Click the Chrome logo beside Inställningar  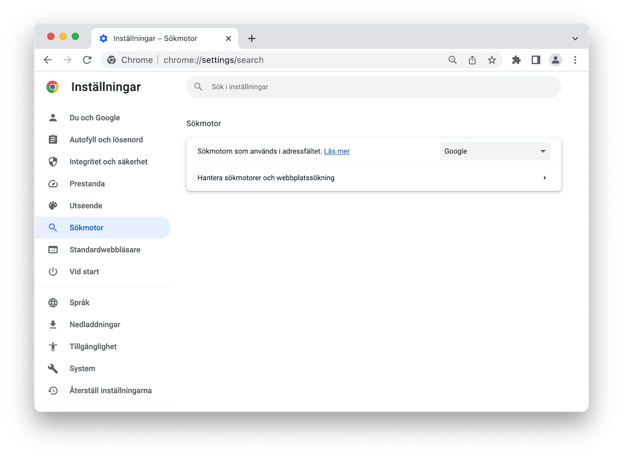[52, 87]
